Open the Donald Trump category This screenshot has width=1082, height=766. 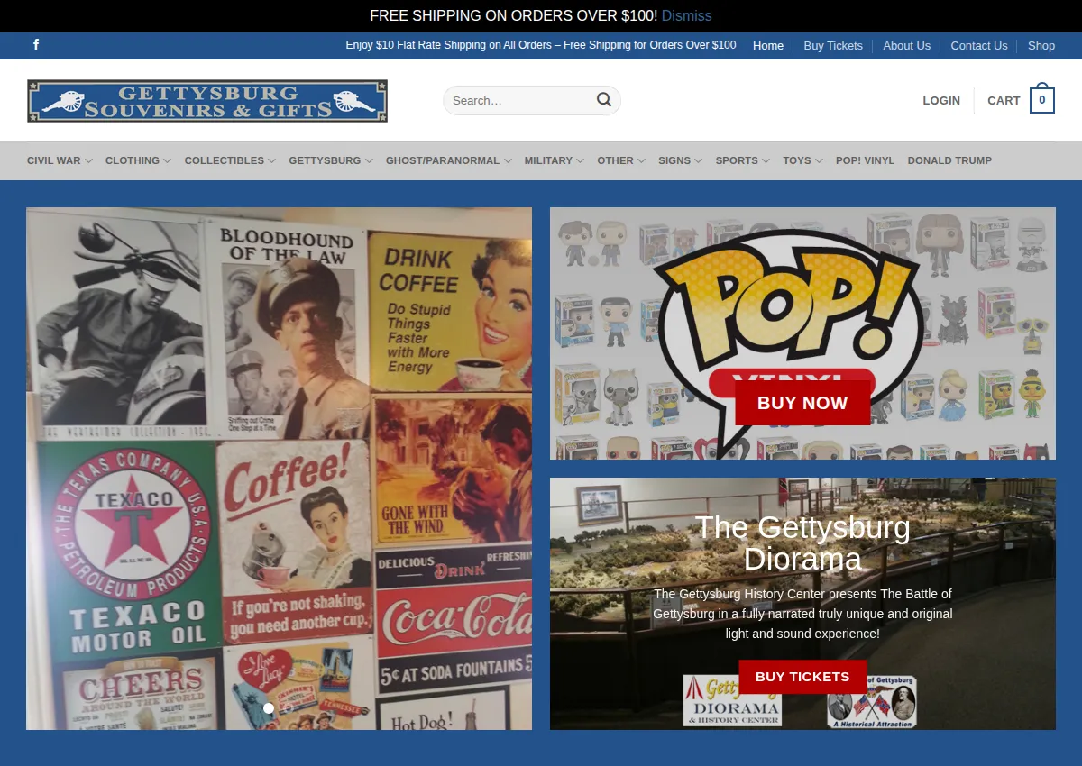click(x=949, y=160)
